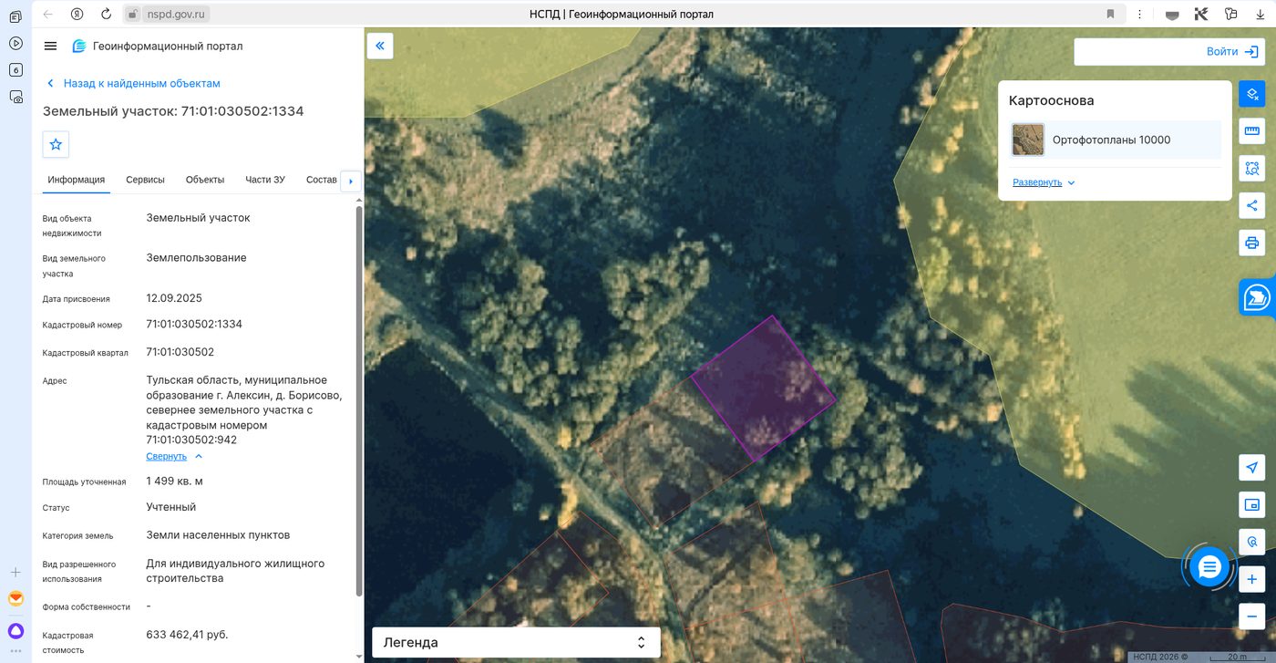Add parcel to favorites with star icon
The width and height of the screenshot is (1276, 663).
pyautogui.click(x=56, y=144)
